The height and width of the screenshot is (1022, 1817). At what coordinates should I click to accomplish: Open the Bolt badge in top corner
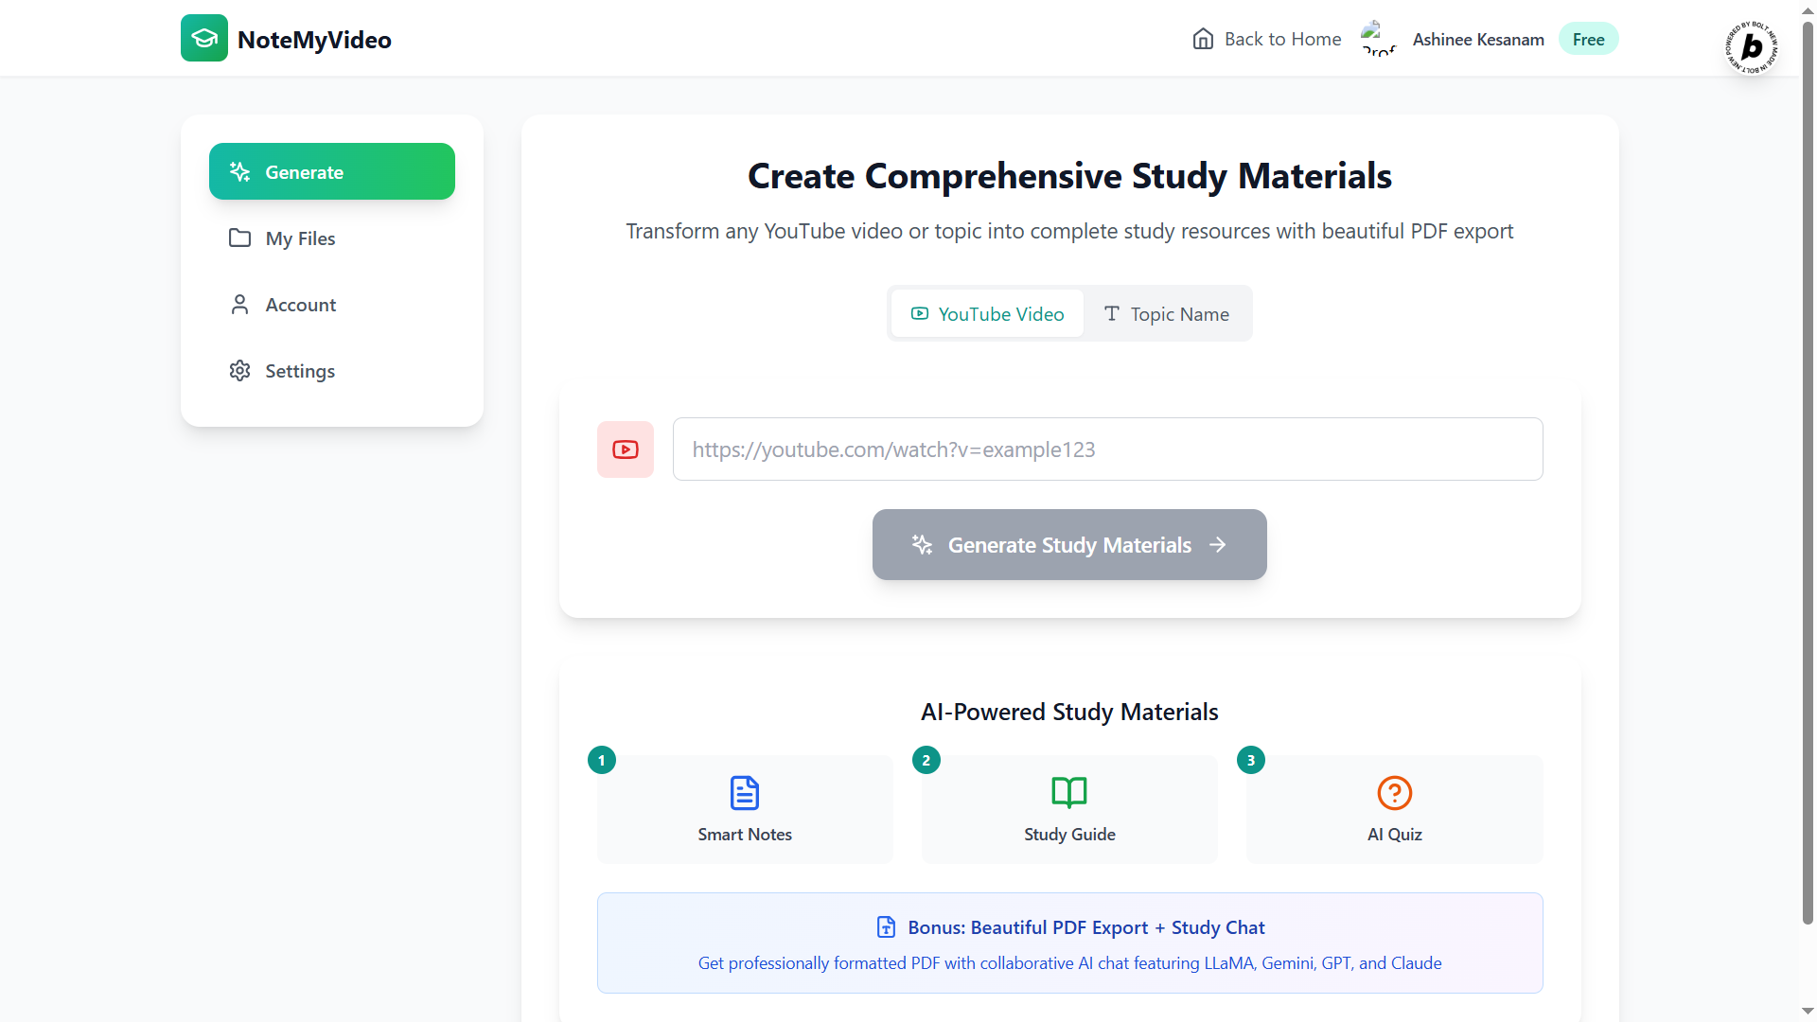coord(1752,46)
